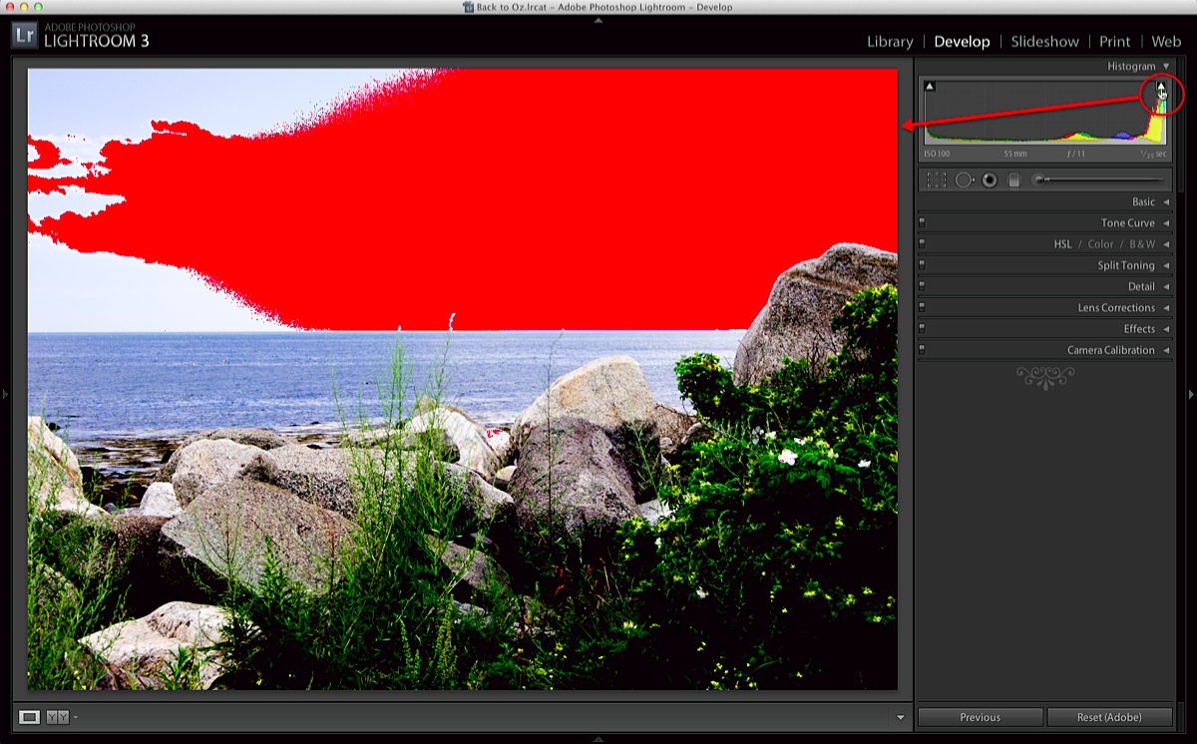Viewport: 1197px width, 744px height.
Task: Turn off Tone Curve panel switch
Action: click(x=922, y=223)
